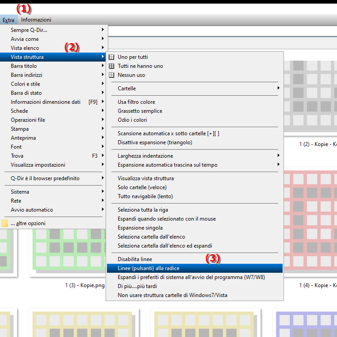337x337 pixels.
Task: Select Non usare struttura cartelle di Windows7/Vista
Action: 195,295
